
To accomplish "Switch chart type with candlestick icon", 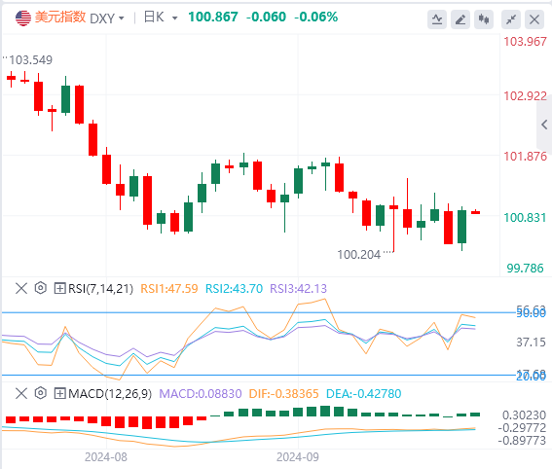I will click(x=484, y=19).
